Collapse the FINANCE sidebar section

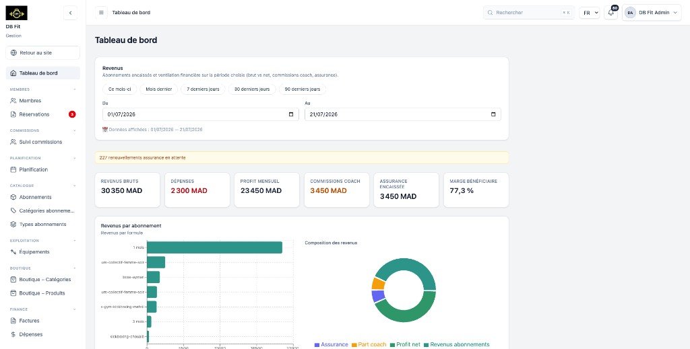point(74,309)
